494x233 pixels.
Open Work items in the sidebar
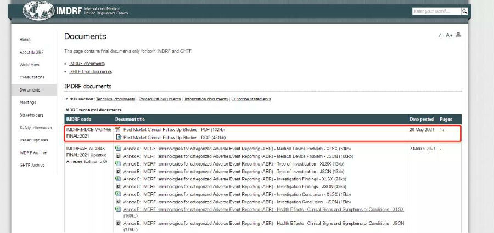pyautogui.click(x=29, y=65)
